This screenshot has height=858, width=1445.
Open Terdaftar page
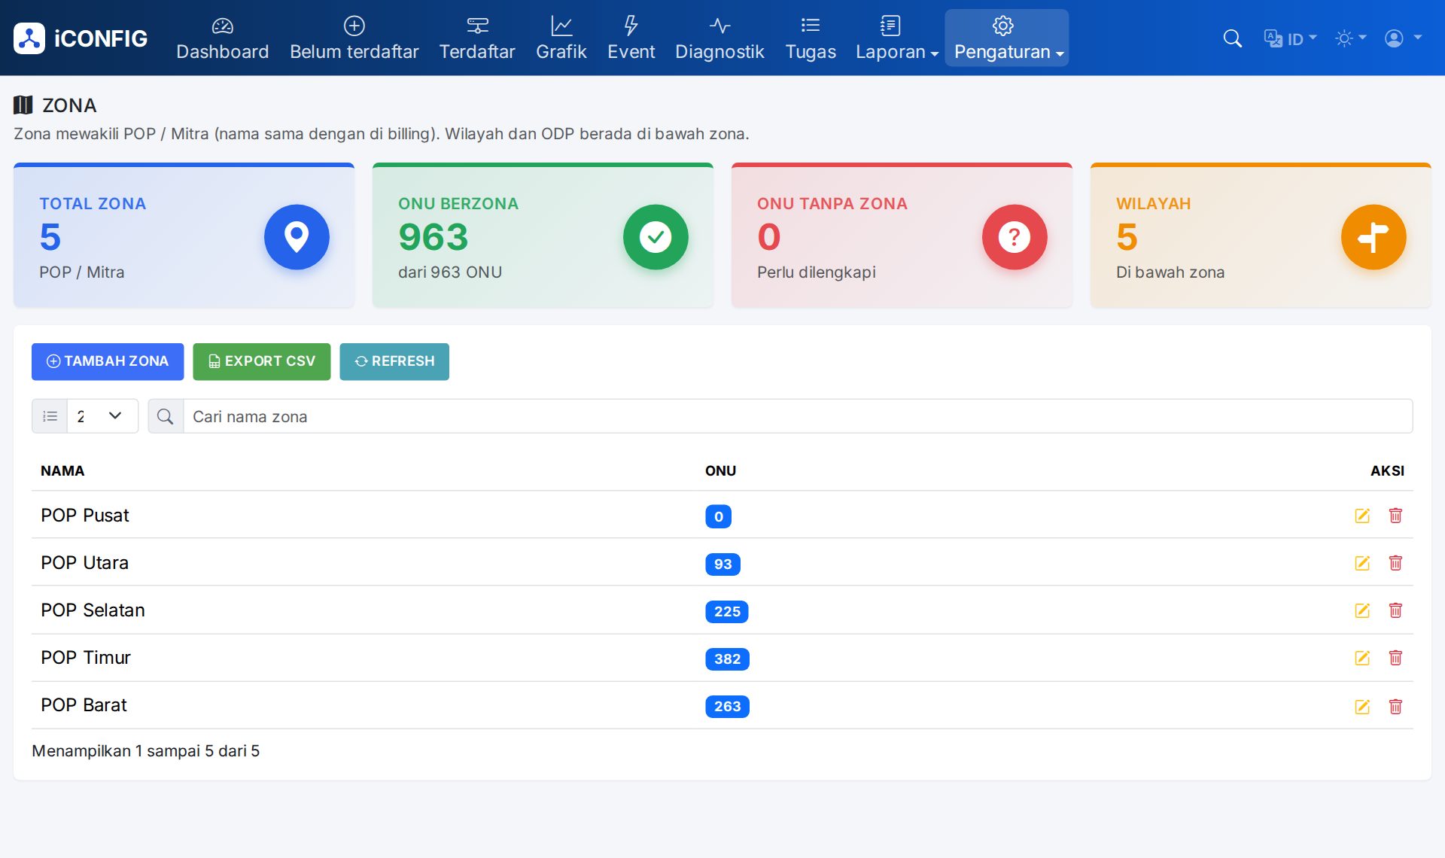click(x=477, y=38)
